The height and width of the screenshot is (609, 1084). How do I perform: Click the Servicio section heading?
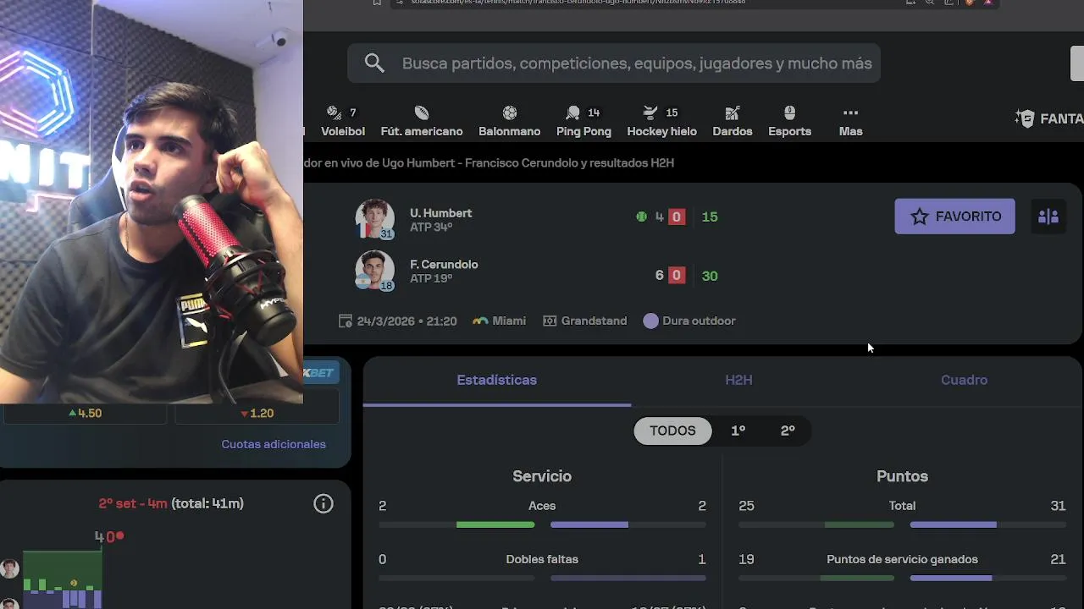tap(542, 476)
